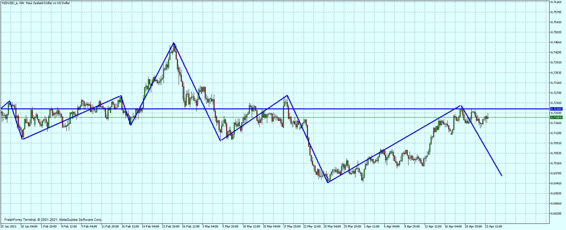
Task: Click the 13 Apr 12:00 time label
Action: [433, 227]
